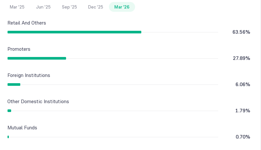Click the active Mar '26 tab
Viewport: 261px width, 150px height.
pos(122,7)
